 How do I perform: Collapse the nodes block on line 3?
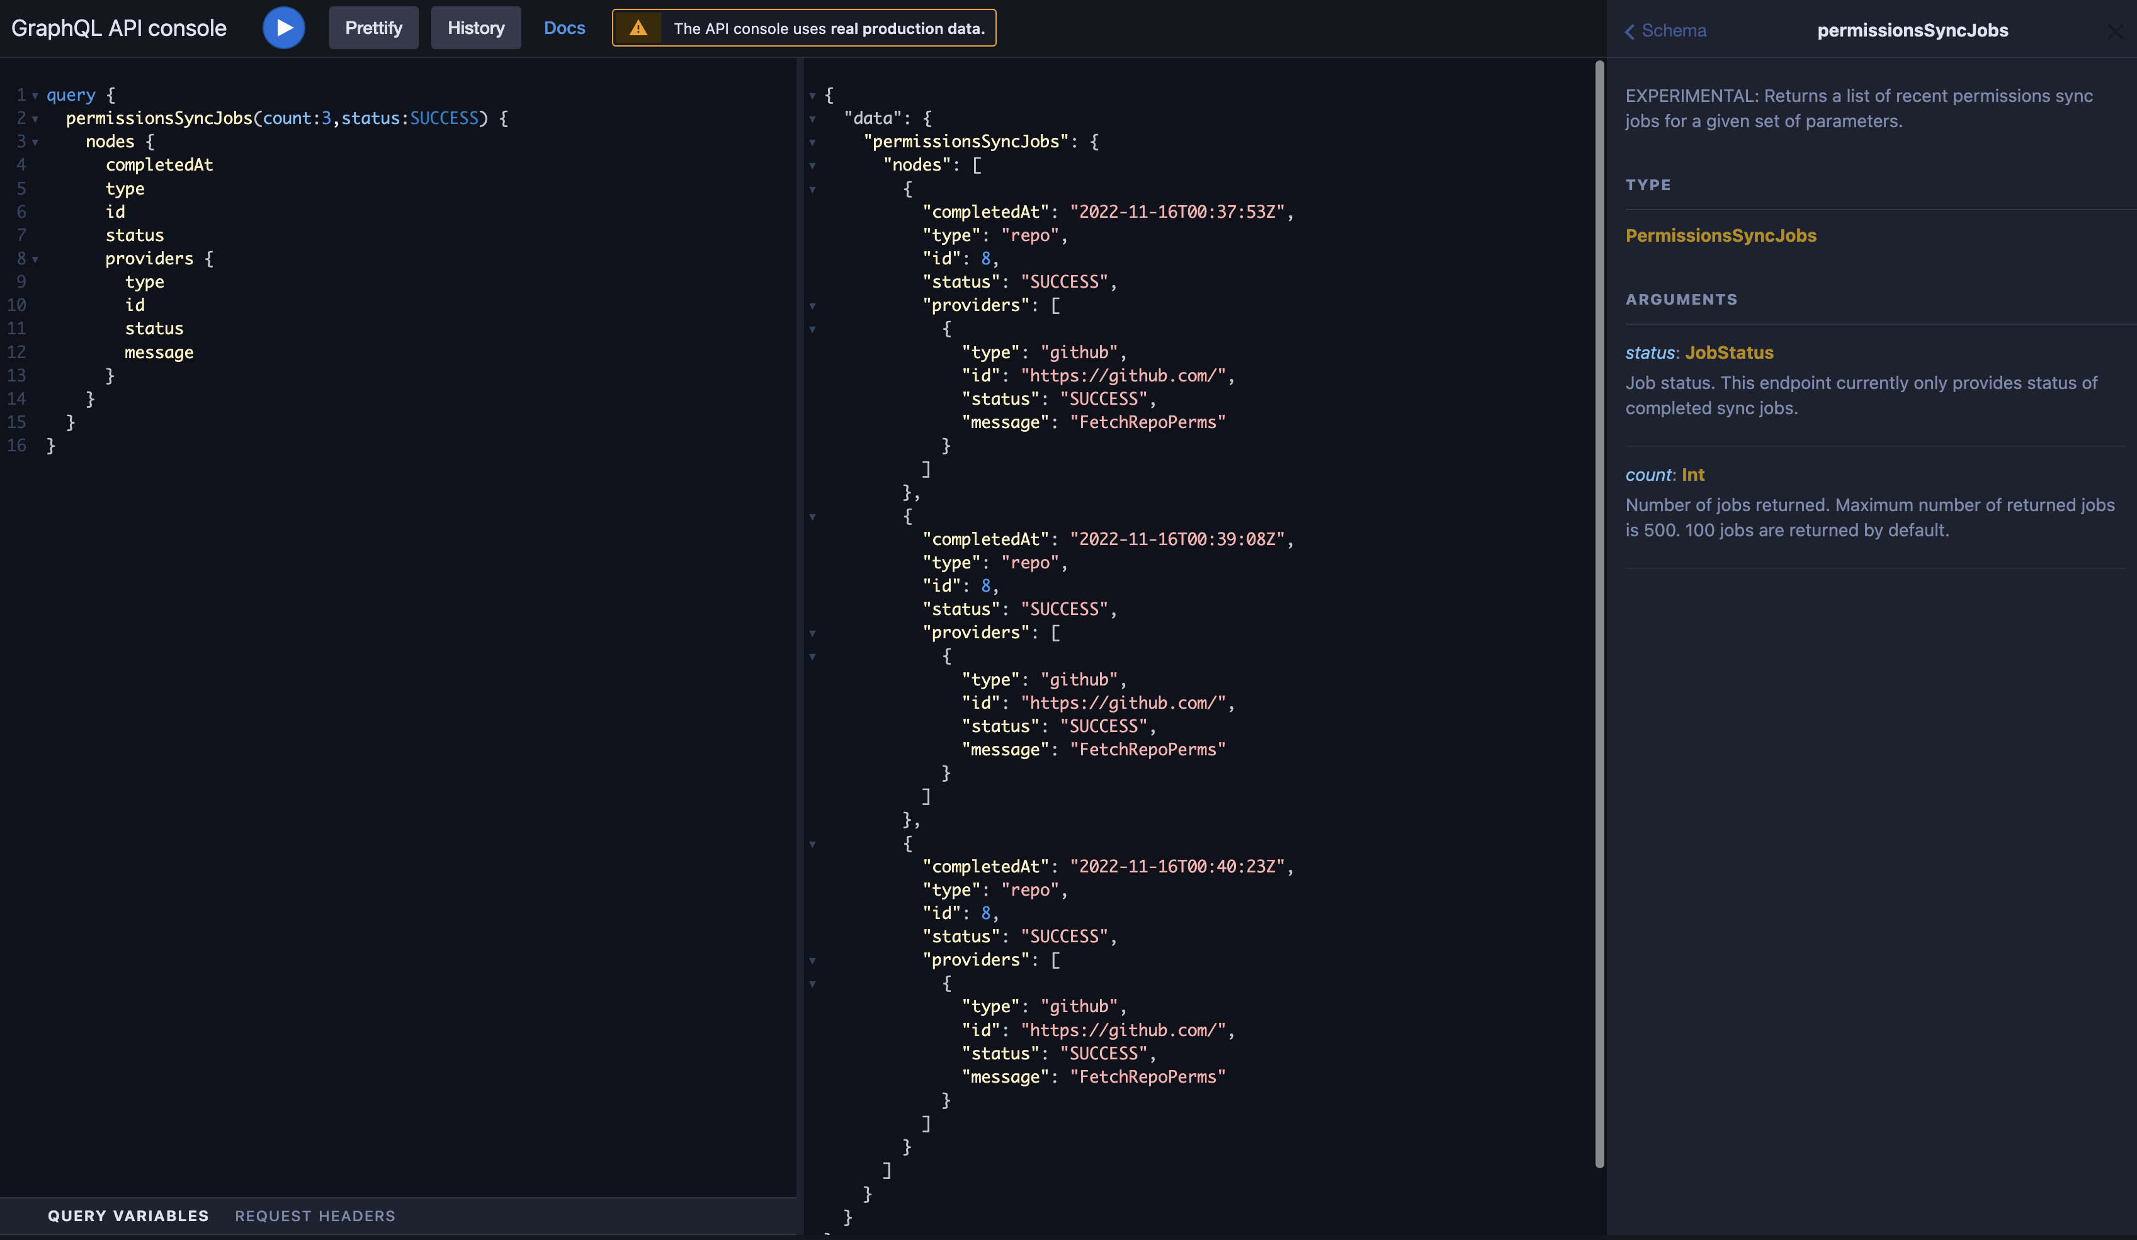coord(36,142)
